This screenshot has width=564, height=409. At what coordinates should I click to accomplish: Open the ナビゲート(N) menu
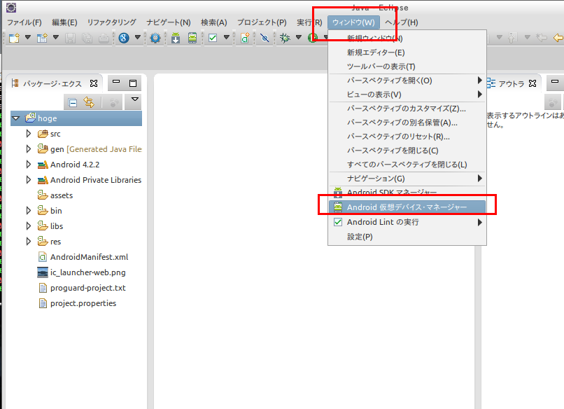169,22
